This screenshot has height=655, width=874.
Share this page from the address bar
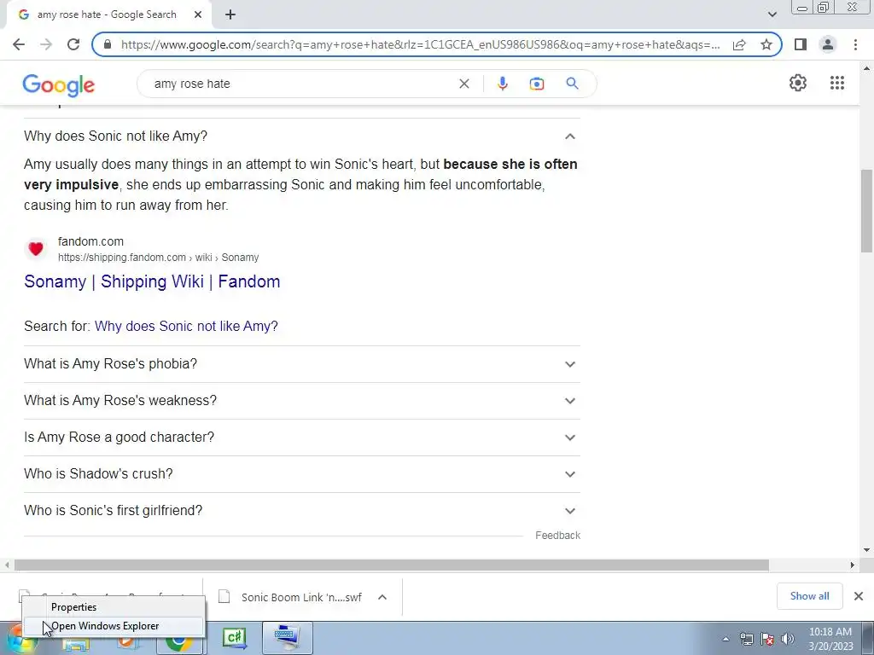pyautogui.click(x=739, y=44)
